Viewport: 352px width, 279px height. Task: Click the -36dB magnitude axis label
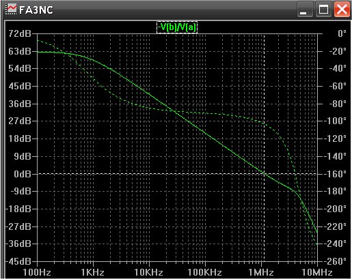(18, 244)
